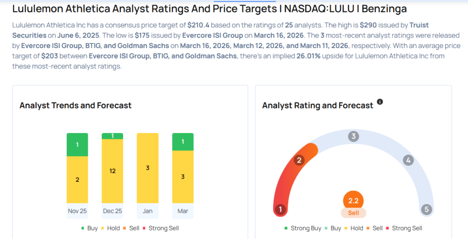Screen dimensions: 468x239
Task: Click the Nov 25 month label
Action: [77, 211]
